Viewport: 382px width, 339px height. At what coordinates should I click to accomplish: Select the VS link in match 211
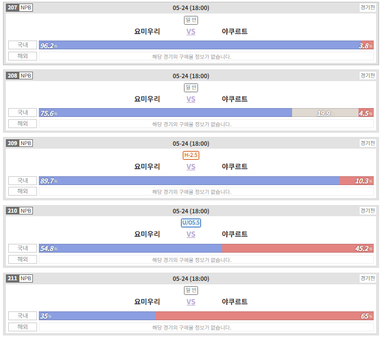(x=191, y=302)
